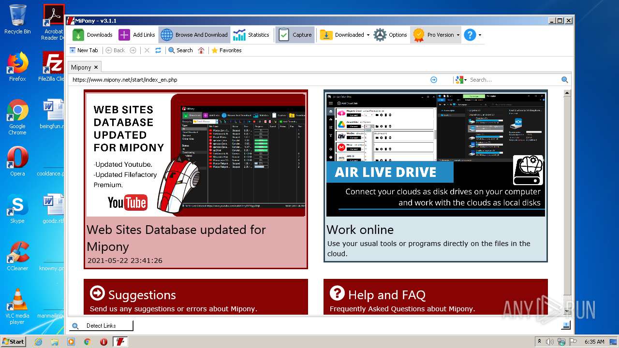Click the volume speaker tray icon
Viewport: 619px width, 348px height.
tap(550, 342)
